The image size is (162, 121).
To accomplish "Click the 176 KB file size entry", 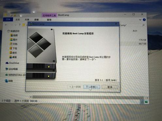I will point(142,40).
